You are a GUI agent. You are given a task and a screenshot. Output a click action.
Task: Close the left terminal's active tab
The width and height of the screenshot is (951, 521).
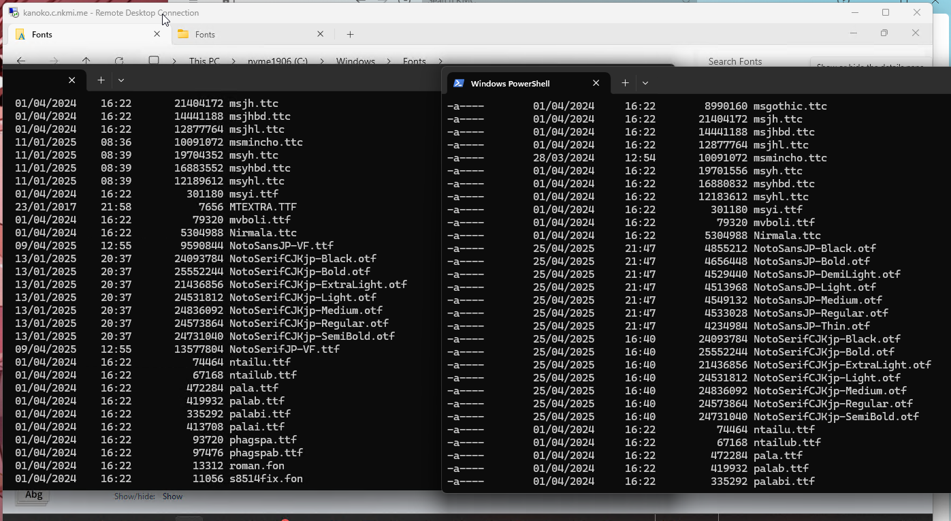coord(71,80)
